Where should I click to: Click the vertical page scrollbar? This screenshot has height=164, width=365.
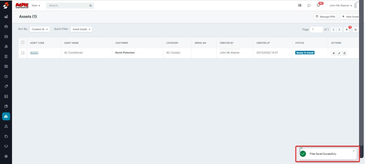point(362,73)
